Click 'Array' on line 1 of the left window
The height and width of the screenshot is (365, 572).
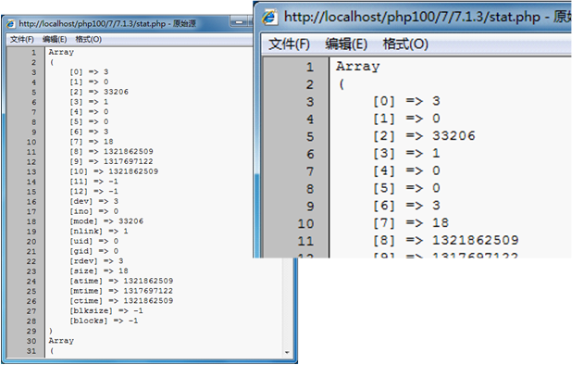point(61,52)
